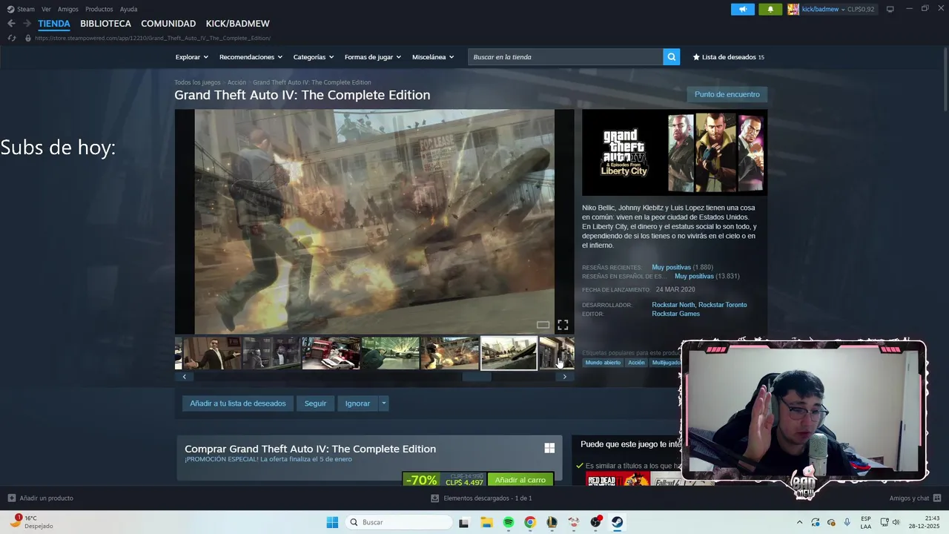The width and height of the screenshot is (949, 534).
Task: Expand the Recomendaciones dropdown
Action: pyautogui.click(x=251, y=57)
